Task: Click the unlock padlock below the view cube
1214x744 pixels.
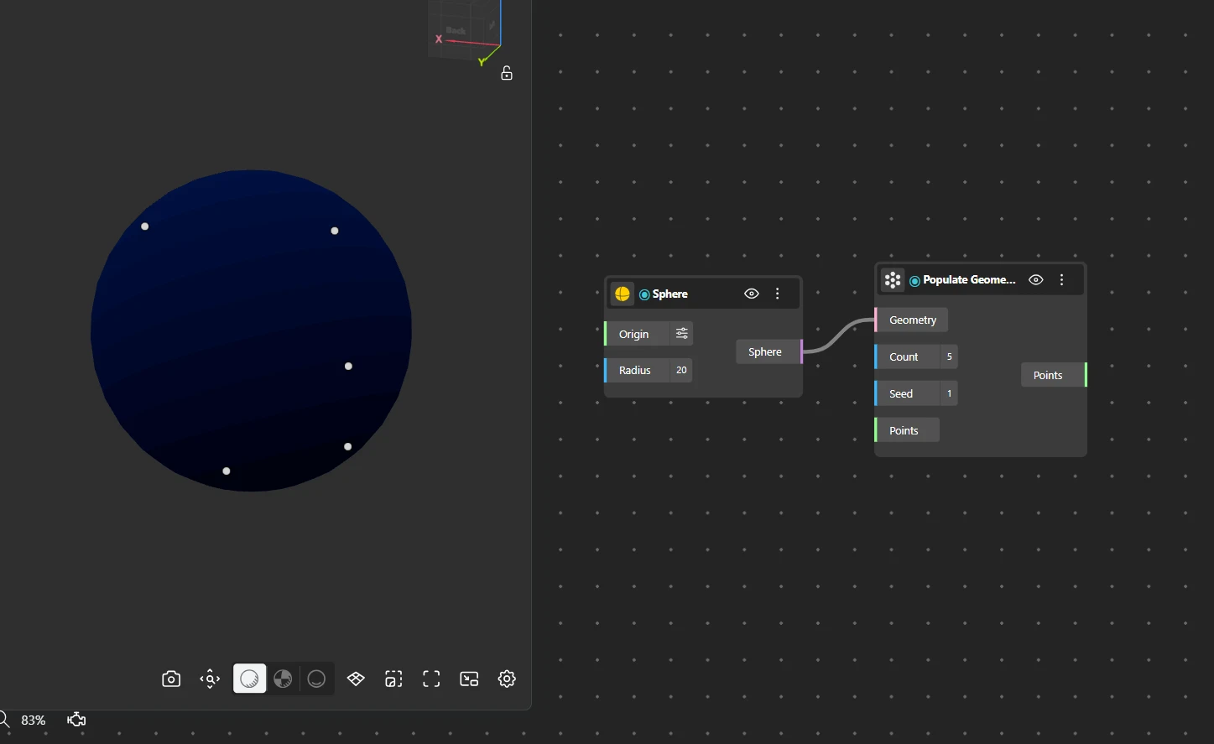Action: 507,73
